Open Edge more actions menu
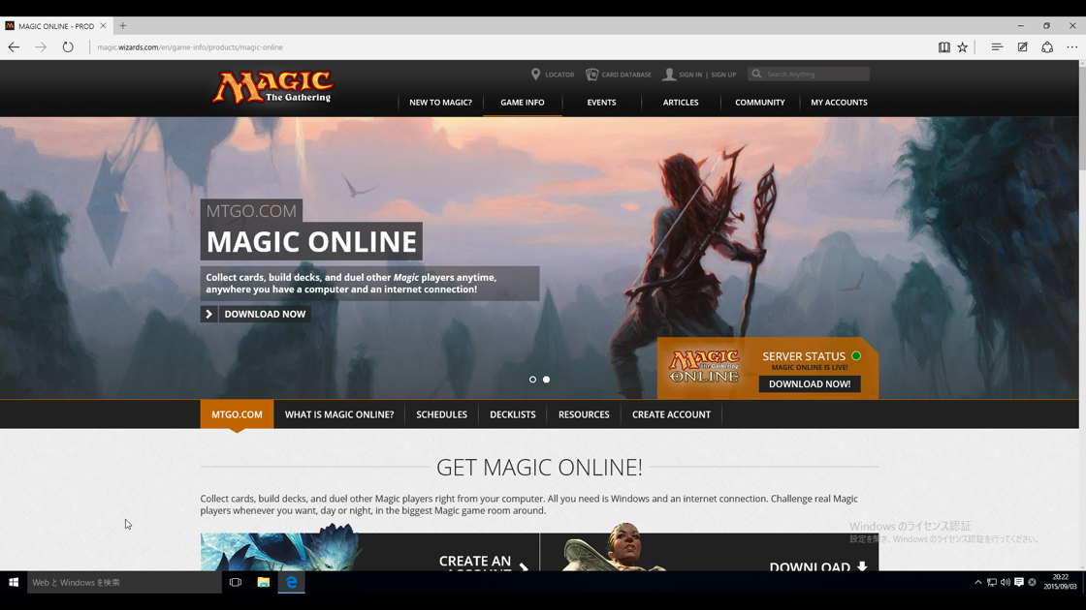 tap(1072, 47)
